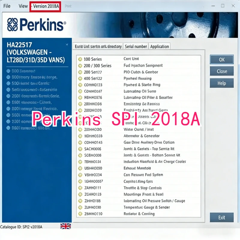Select the PTO Clutch & Gearbox entry
Viewport: 240px width, 240px height.
[x=141, y=72]
